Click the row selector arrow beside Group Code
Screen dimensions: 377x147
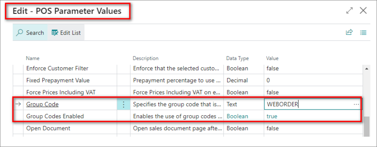click(x=18, y=105)
